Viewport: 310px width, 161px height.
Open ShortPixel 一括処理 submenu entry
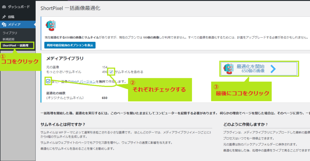(x=15, y=45)
